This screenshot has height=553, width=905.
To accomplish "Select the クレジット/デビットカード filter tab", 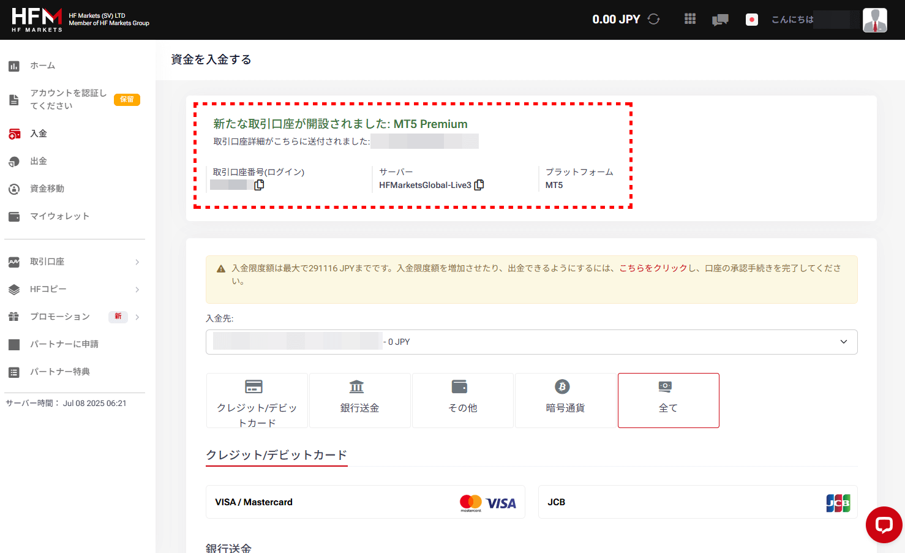I will [257, 401].
